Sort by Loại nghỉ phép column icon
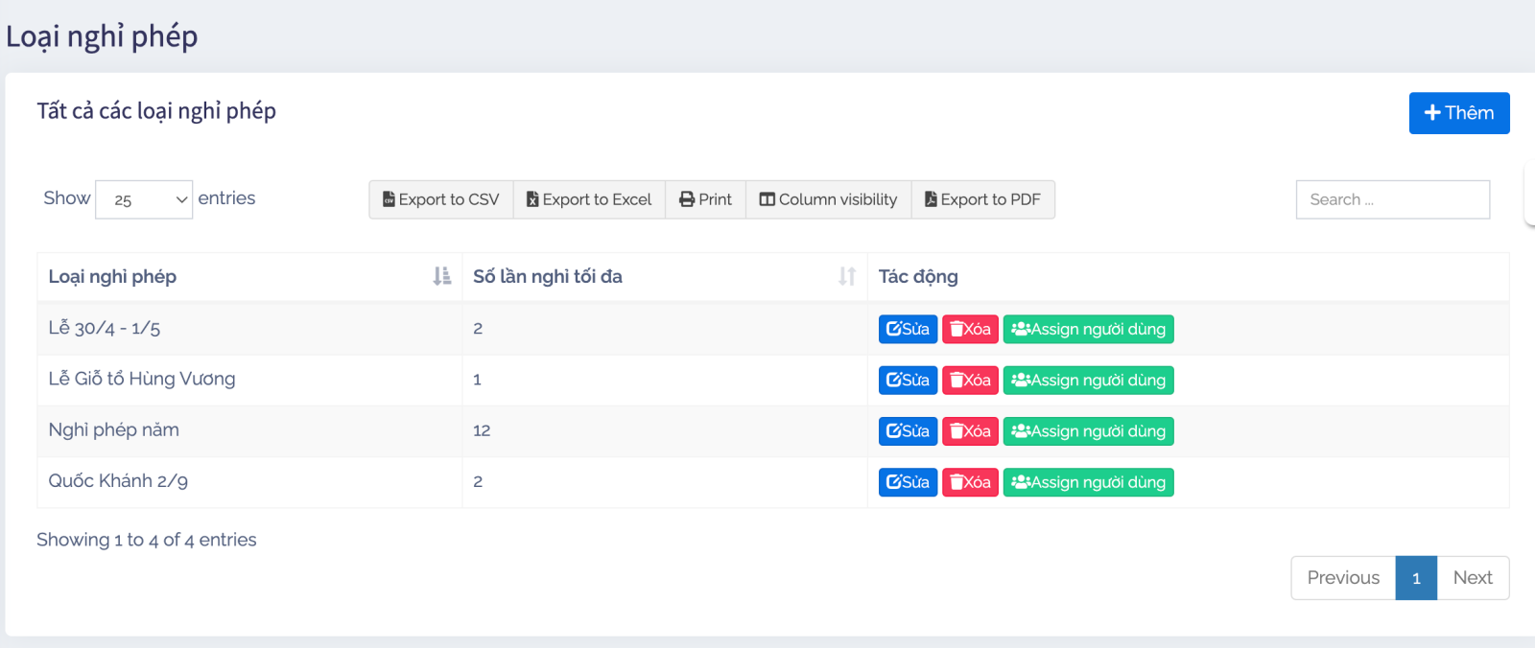 coord(441,276)
